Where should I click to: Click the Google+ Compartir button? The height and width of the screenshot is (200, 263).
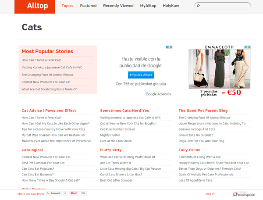pyautogui.click(x=53, y=193)
